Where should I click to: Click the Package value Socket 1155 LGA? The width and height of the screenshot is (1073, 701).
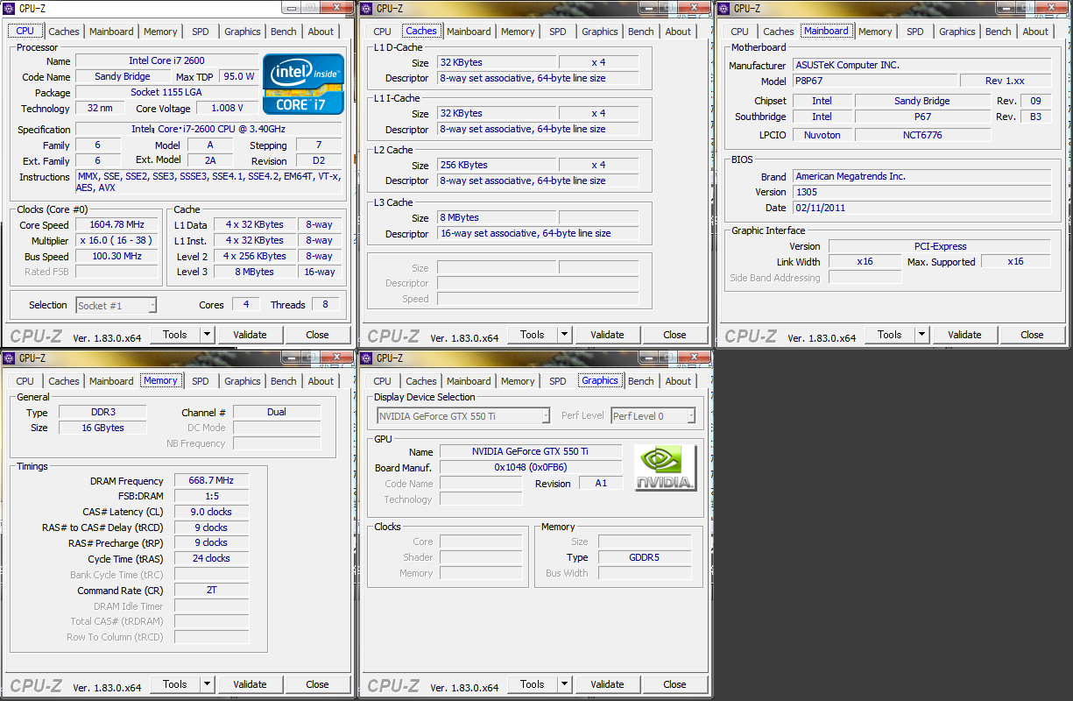pyautogui.click(x=166, y=92)
